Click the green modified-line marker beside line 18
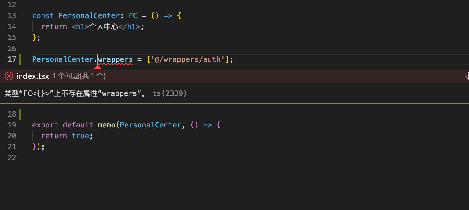Viewport: 469px width, 210px height. pyautogui.click(x=20, y=114)
